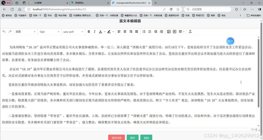Expand the highlight color picker arrow
The image size is (263, 140).
pyautogui.click(x=113, y=32)
